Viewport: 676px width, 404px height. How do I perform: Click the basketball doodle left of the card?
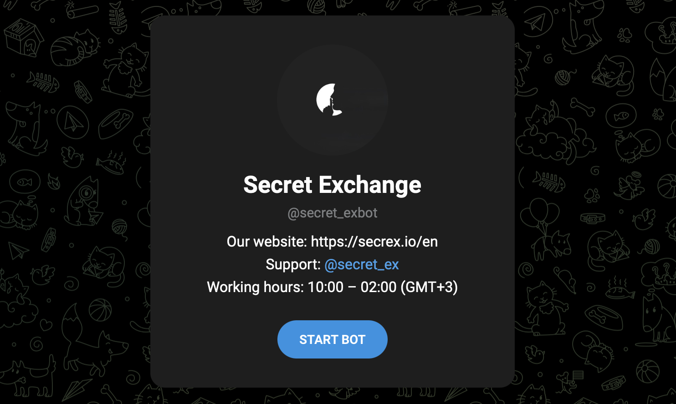(100, 310)
